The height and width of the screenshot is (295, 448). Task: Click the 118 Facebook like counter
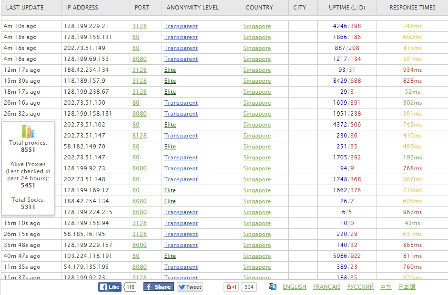point(131,287)
